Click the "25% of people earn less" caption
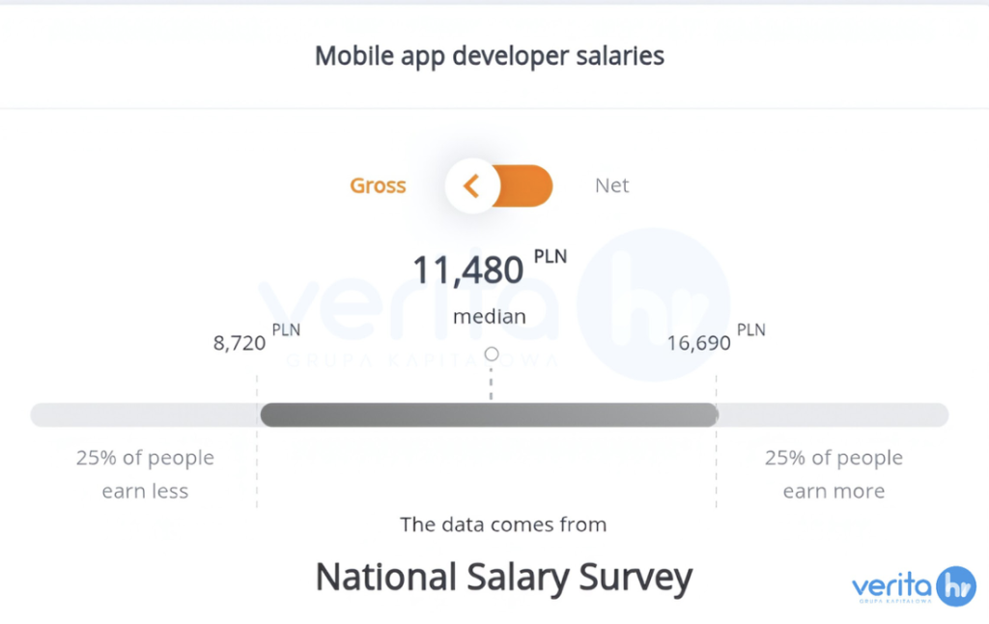Screen dimensions: 989x624 click(x=145, y=474)
